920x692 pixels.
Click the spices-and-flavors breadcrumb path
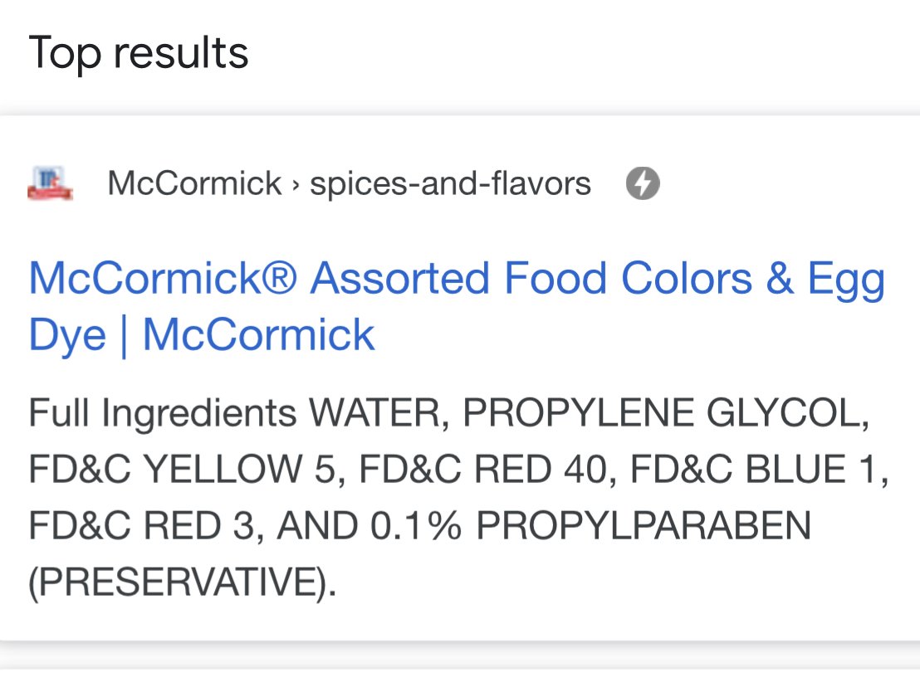(x=450, y=183)
